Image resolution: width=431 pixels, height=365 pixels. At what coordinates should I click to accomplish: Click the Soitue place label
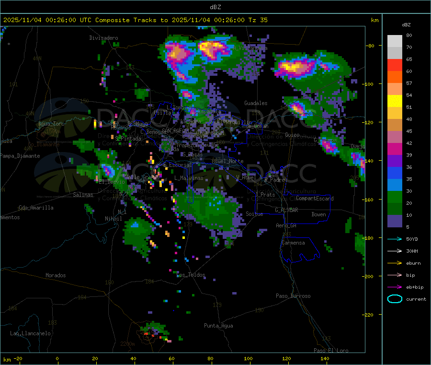tap(254, 214)
